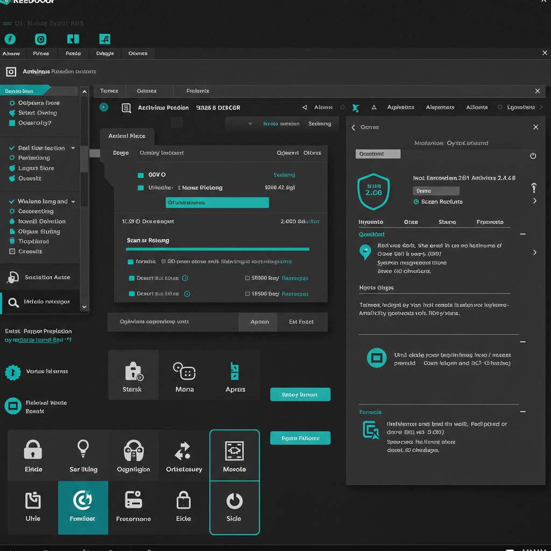Click the highlighted teal Fondioot tile
This screenshot has height=551, width=551.
coord(83,507)
